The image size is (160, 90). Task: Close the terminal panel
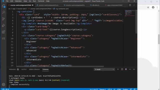134,69
